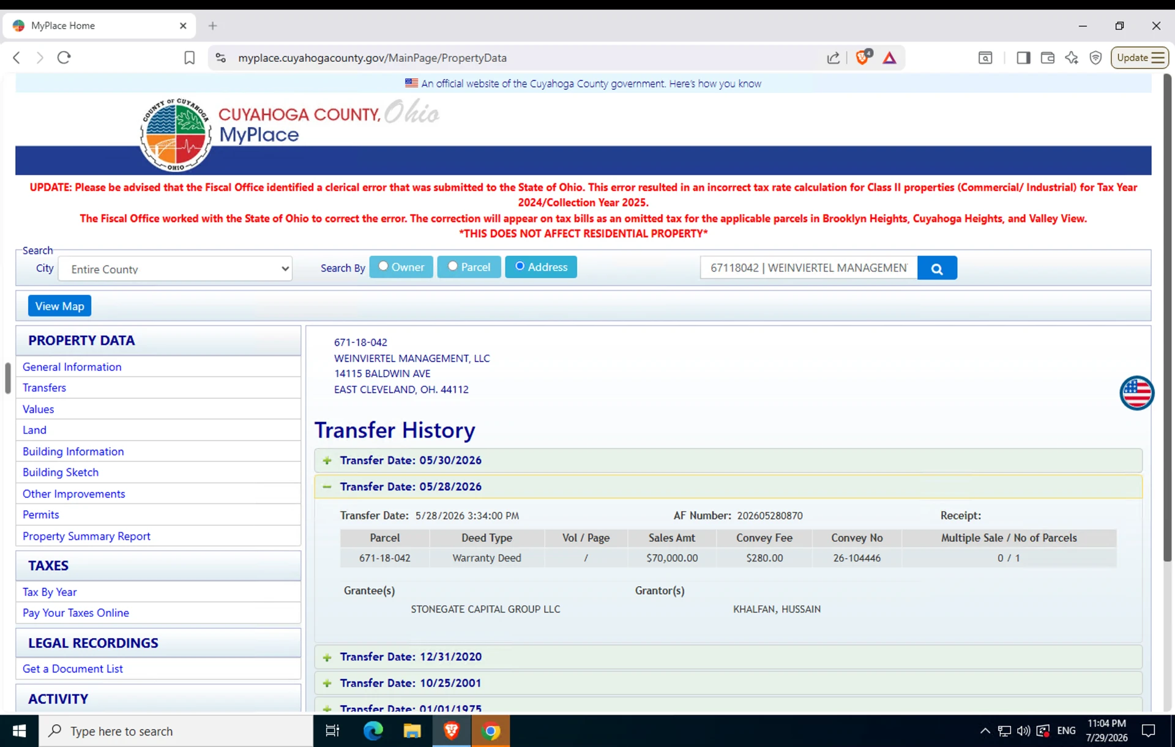Screen dimensions: 1175x747
Task: Toggle the sidebar panel icon
Action: click(1023, 58)
